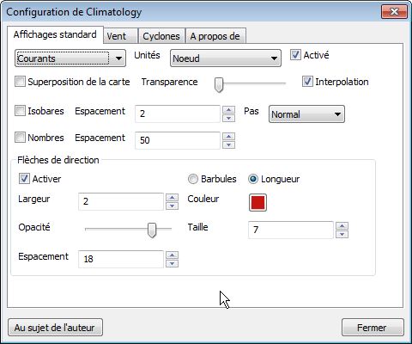This screenshot has height=344, width=412.
Task: Increase arrow Espacement 18 with up arrow
Action: [172, 255]
